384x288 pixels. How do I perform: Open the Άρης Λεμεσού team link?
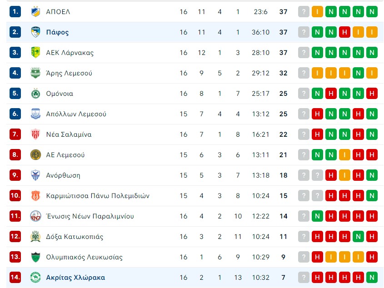click(x=69, y=73)
